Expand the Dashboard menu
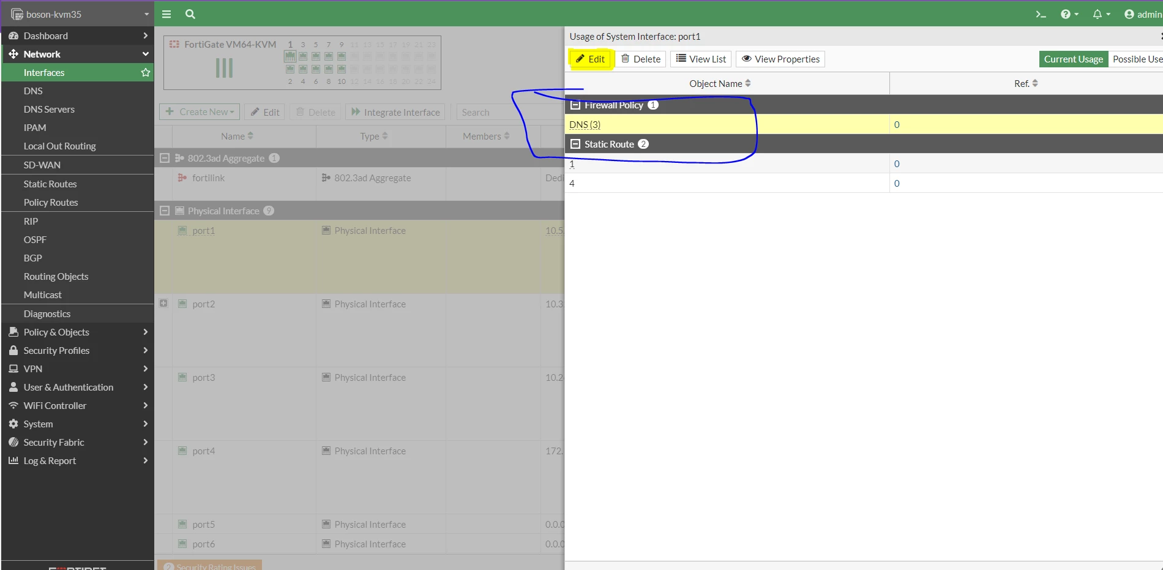 click(78, 36)
